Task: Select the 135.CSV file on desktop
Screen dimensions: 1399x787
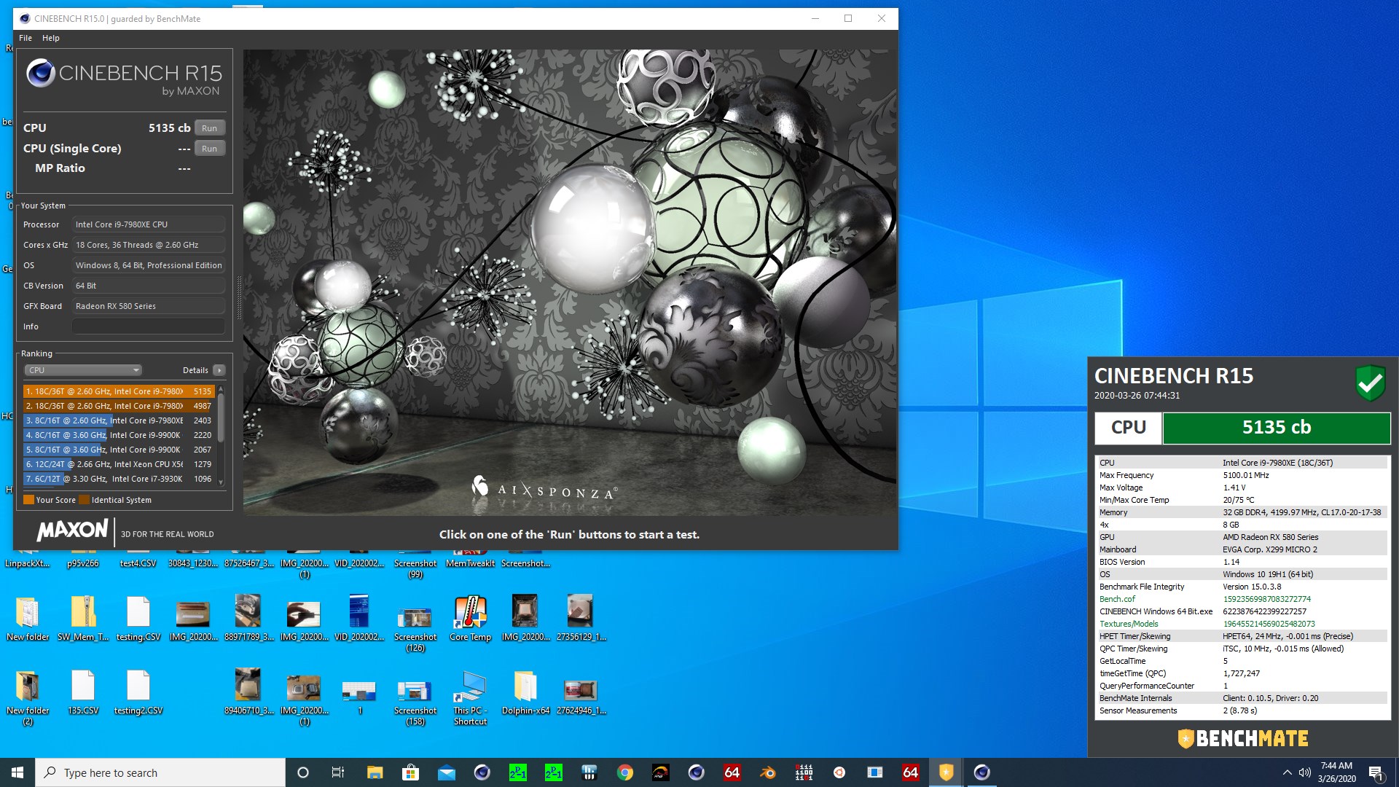Action: click(83, 692)
